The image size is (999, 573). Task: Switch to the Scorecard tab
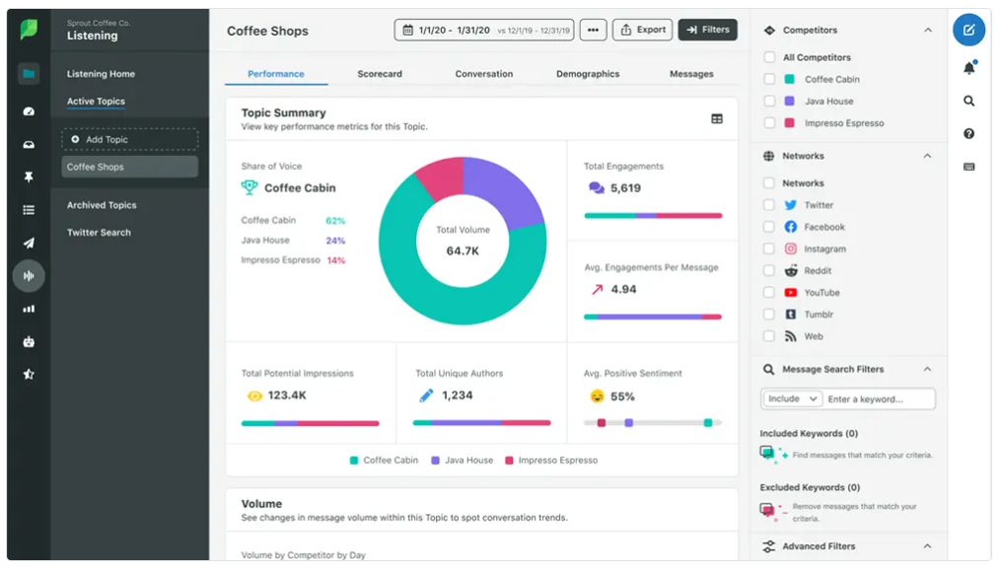click(380, 74)
